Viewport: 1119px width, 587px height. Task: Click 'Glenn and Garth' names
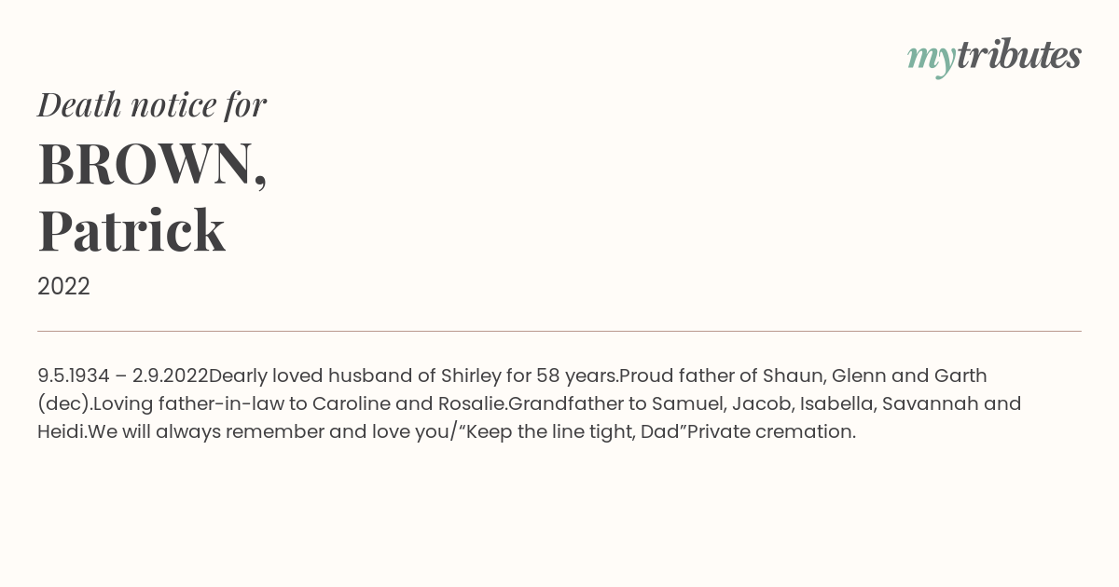(909, 376)
